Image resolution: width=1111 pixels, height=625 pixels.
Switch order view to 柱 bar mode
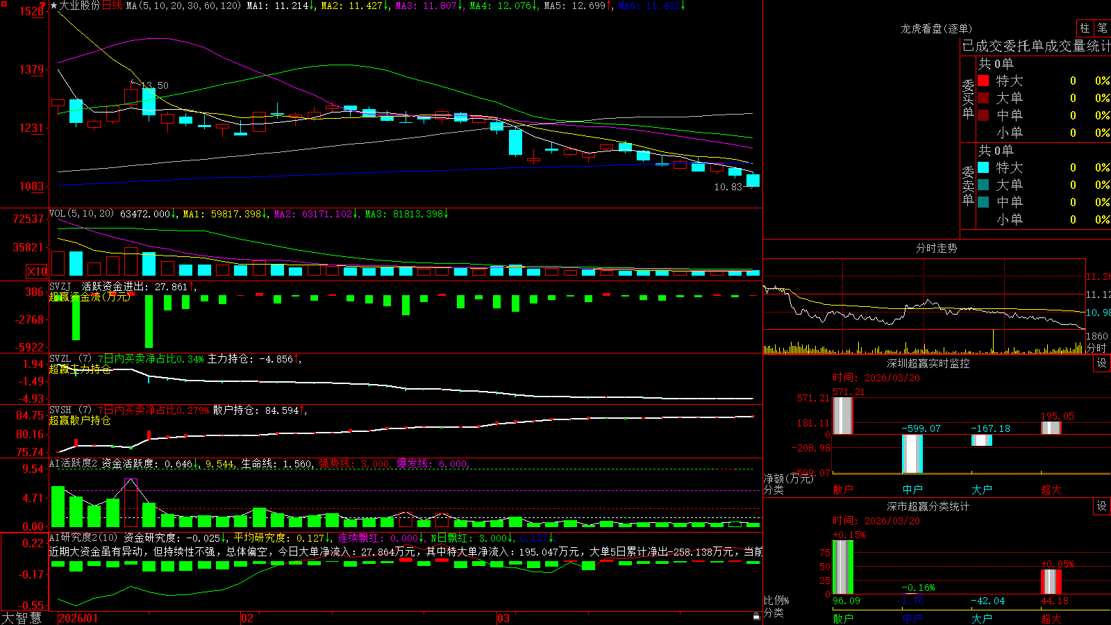[1084, 28]
